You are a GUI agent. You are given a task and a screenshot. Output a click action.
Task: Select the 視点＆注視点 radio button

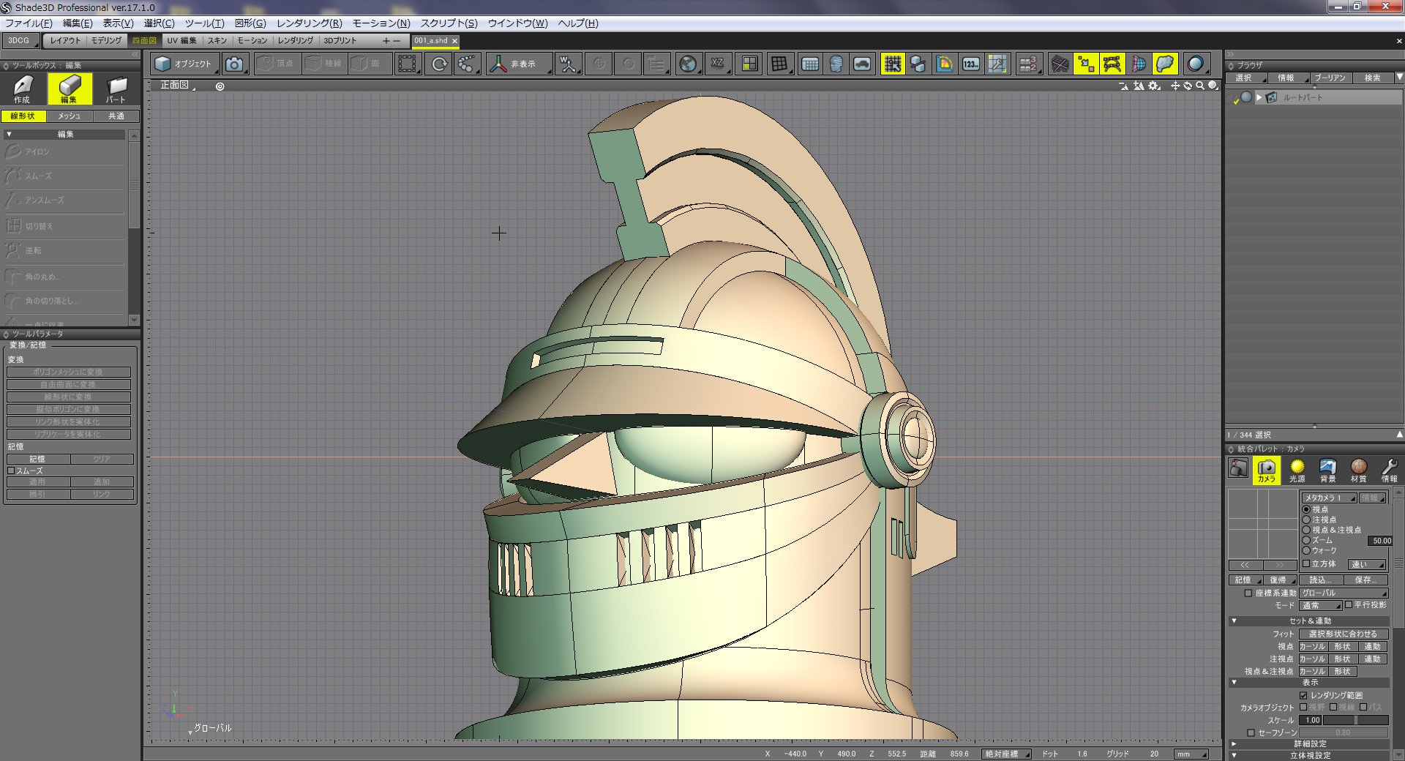(1306, 530)
